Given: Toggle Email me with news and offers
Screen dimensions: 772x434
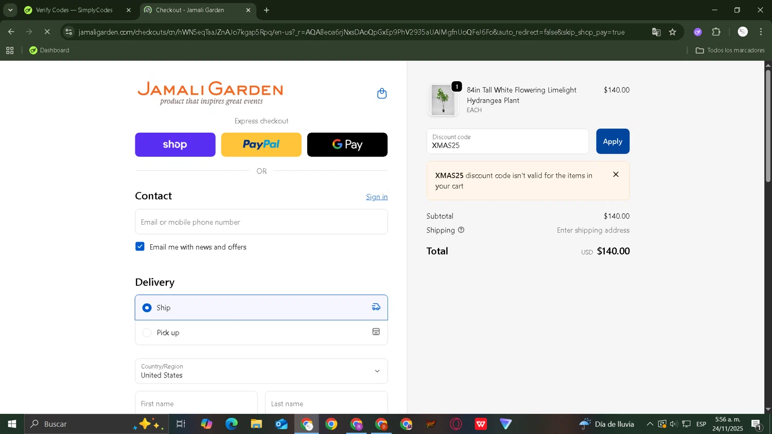Looking at the screenshot, I should (x=140, y=246).
